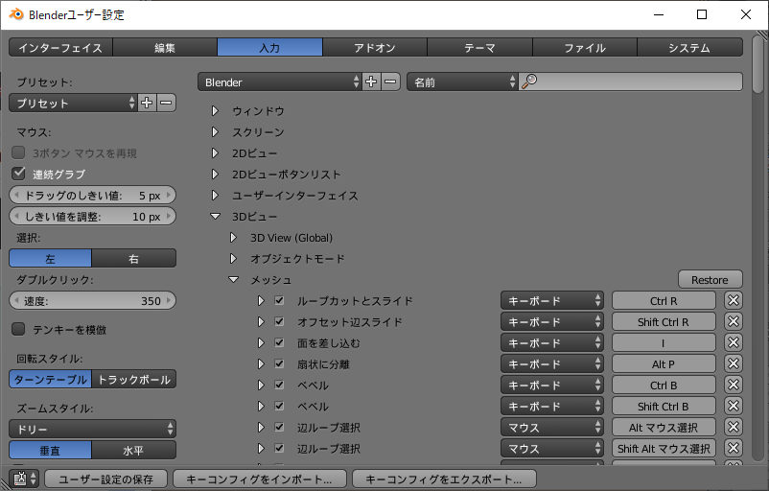
Task: Add keyconfig with plus beside Blender dropdown
Action: pos(371,82)
